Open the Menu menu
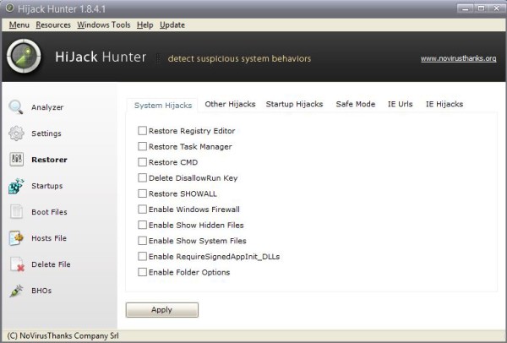Image resolution: width=507 pixels, height=343 pixels. pyautogui.click(x=19, y=24)
